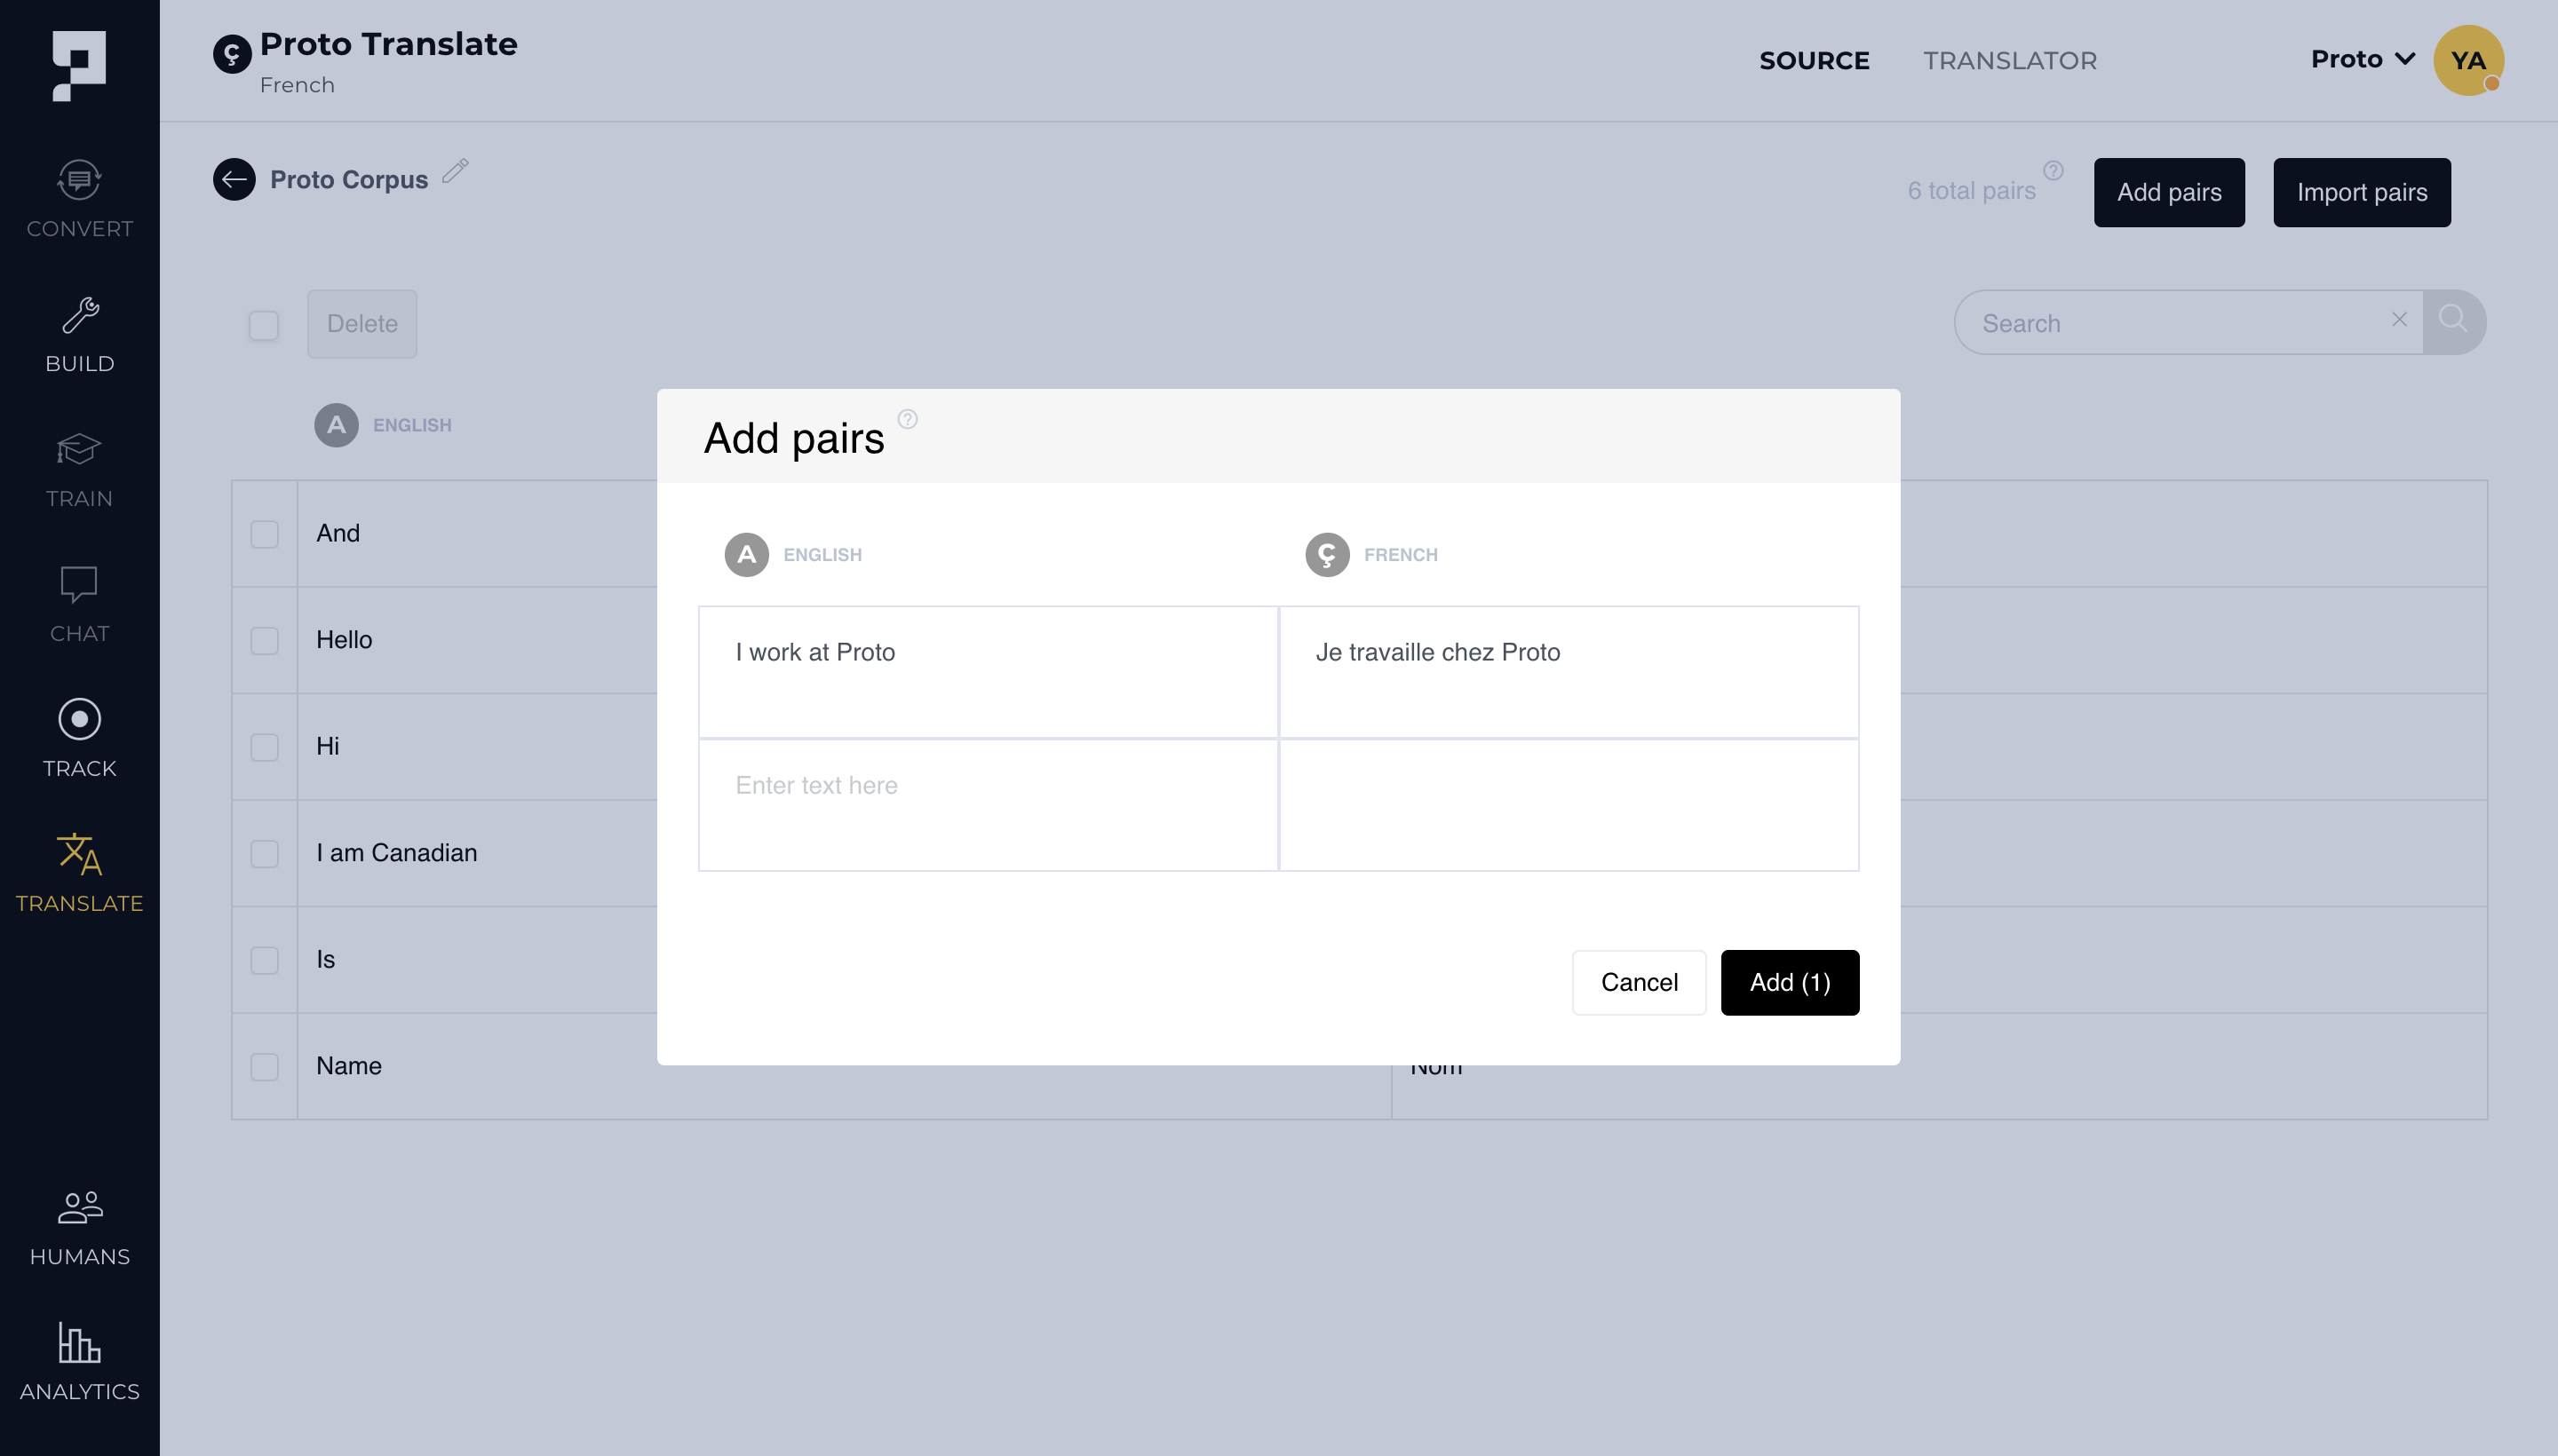Confirm with the Add (1) button
The height and width of the screenshot is (1456, 2558).
(1790, 982)
